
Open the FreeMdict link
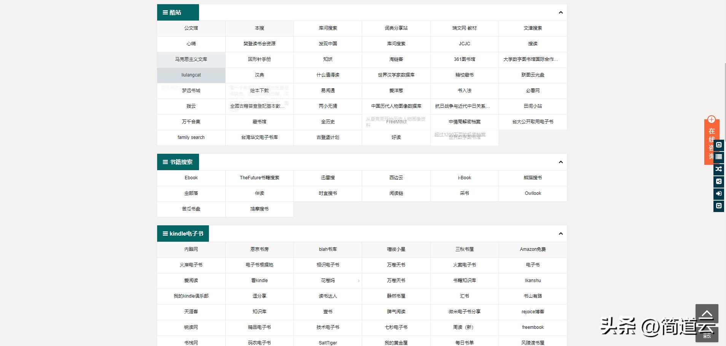(x=396, y=122)
